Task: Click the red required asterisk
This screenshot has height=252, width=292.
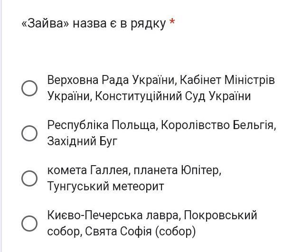Action: coord(172,22)
